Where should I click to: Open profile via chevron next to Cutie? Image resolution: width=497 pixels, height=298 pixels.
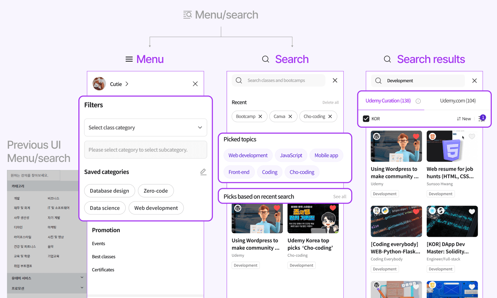(127, 84)
